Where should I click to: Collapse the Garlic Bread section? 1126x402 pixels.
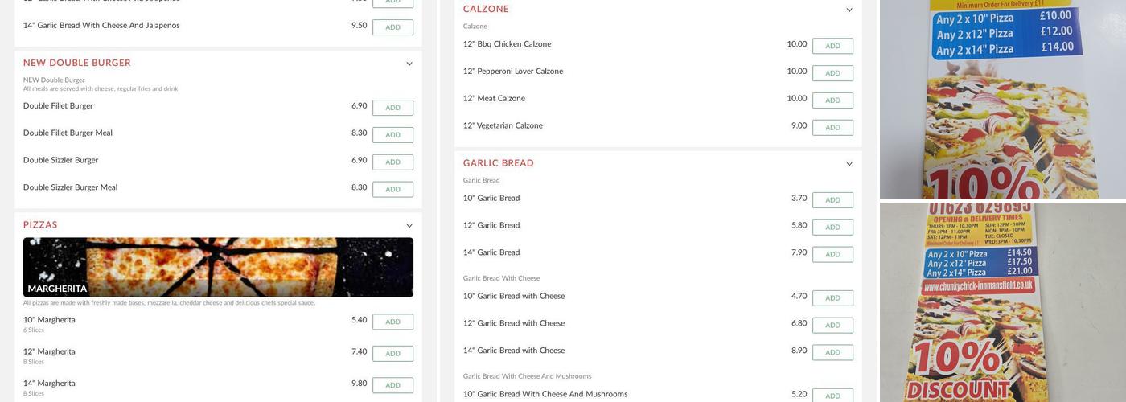point(849,165)
